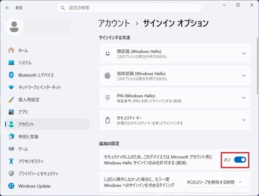Viewport: 259px width, 196px height.
Task: Expand the PIN (Windows Hello) chevron
Action: tap(243, 98)
